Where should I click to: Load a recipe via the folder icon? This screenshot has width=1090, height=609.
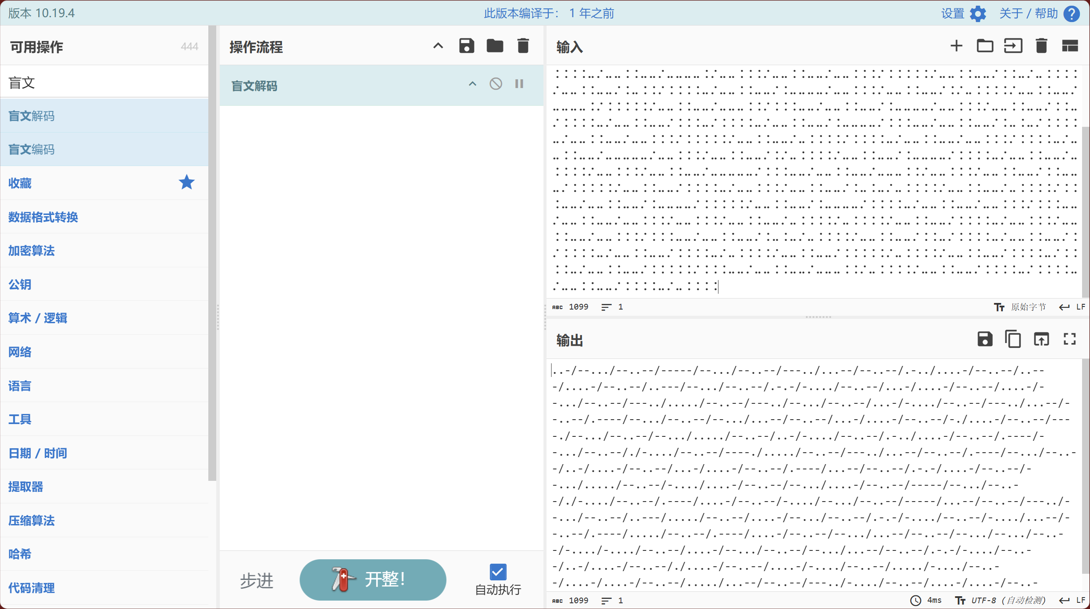click(495, 46)
